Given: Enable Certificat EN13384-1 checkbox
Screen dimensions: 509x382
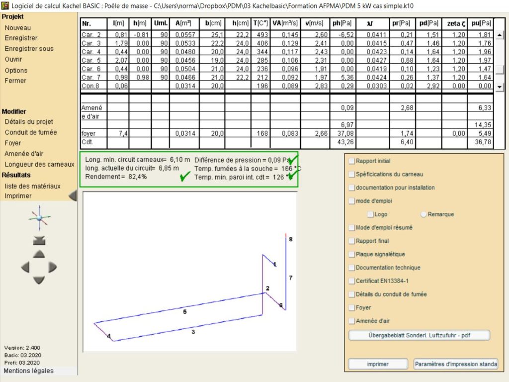Looking at the screenshot, I should click(x=351, y=281).
